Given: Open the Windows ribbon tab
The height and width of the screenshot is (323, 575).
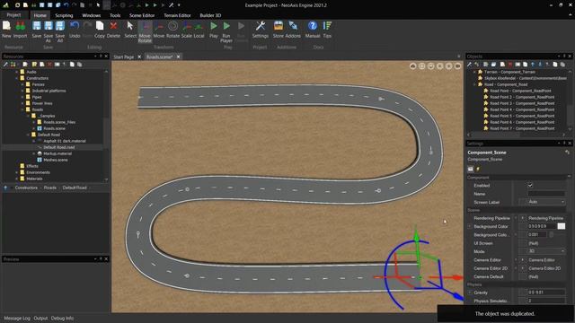Looking at the screenshot, I should tap(92, 15).
